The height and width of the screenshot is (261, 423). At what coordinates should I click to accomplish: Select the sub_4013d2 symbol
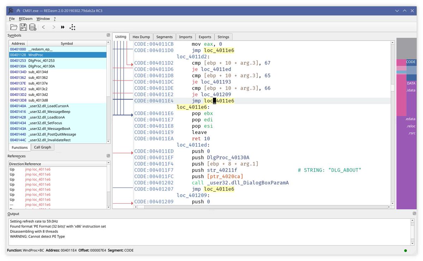57,95
